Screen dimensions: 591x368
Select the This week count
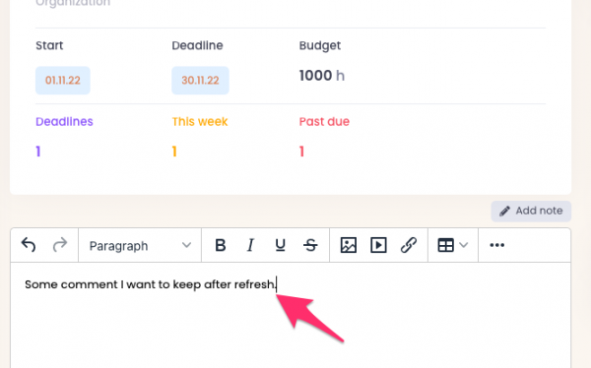click(174, 152)
